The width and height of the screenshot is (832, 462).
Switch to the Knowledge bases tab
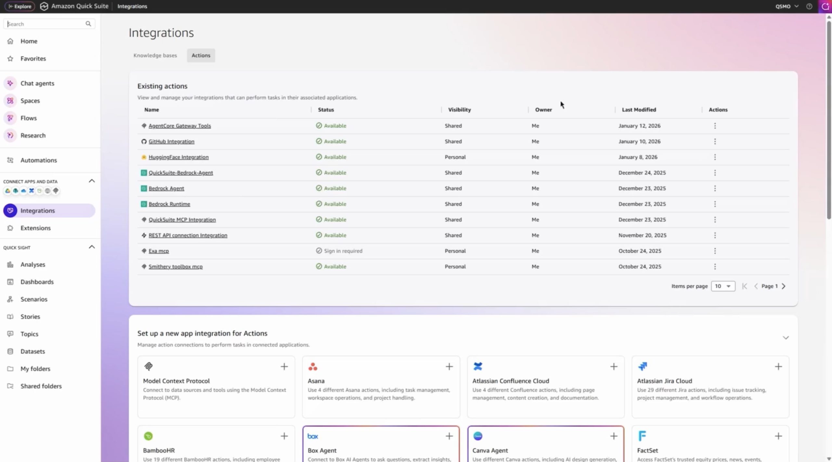tap(155, 55)
